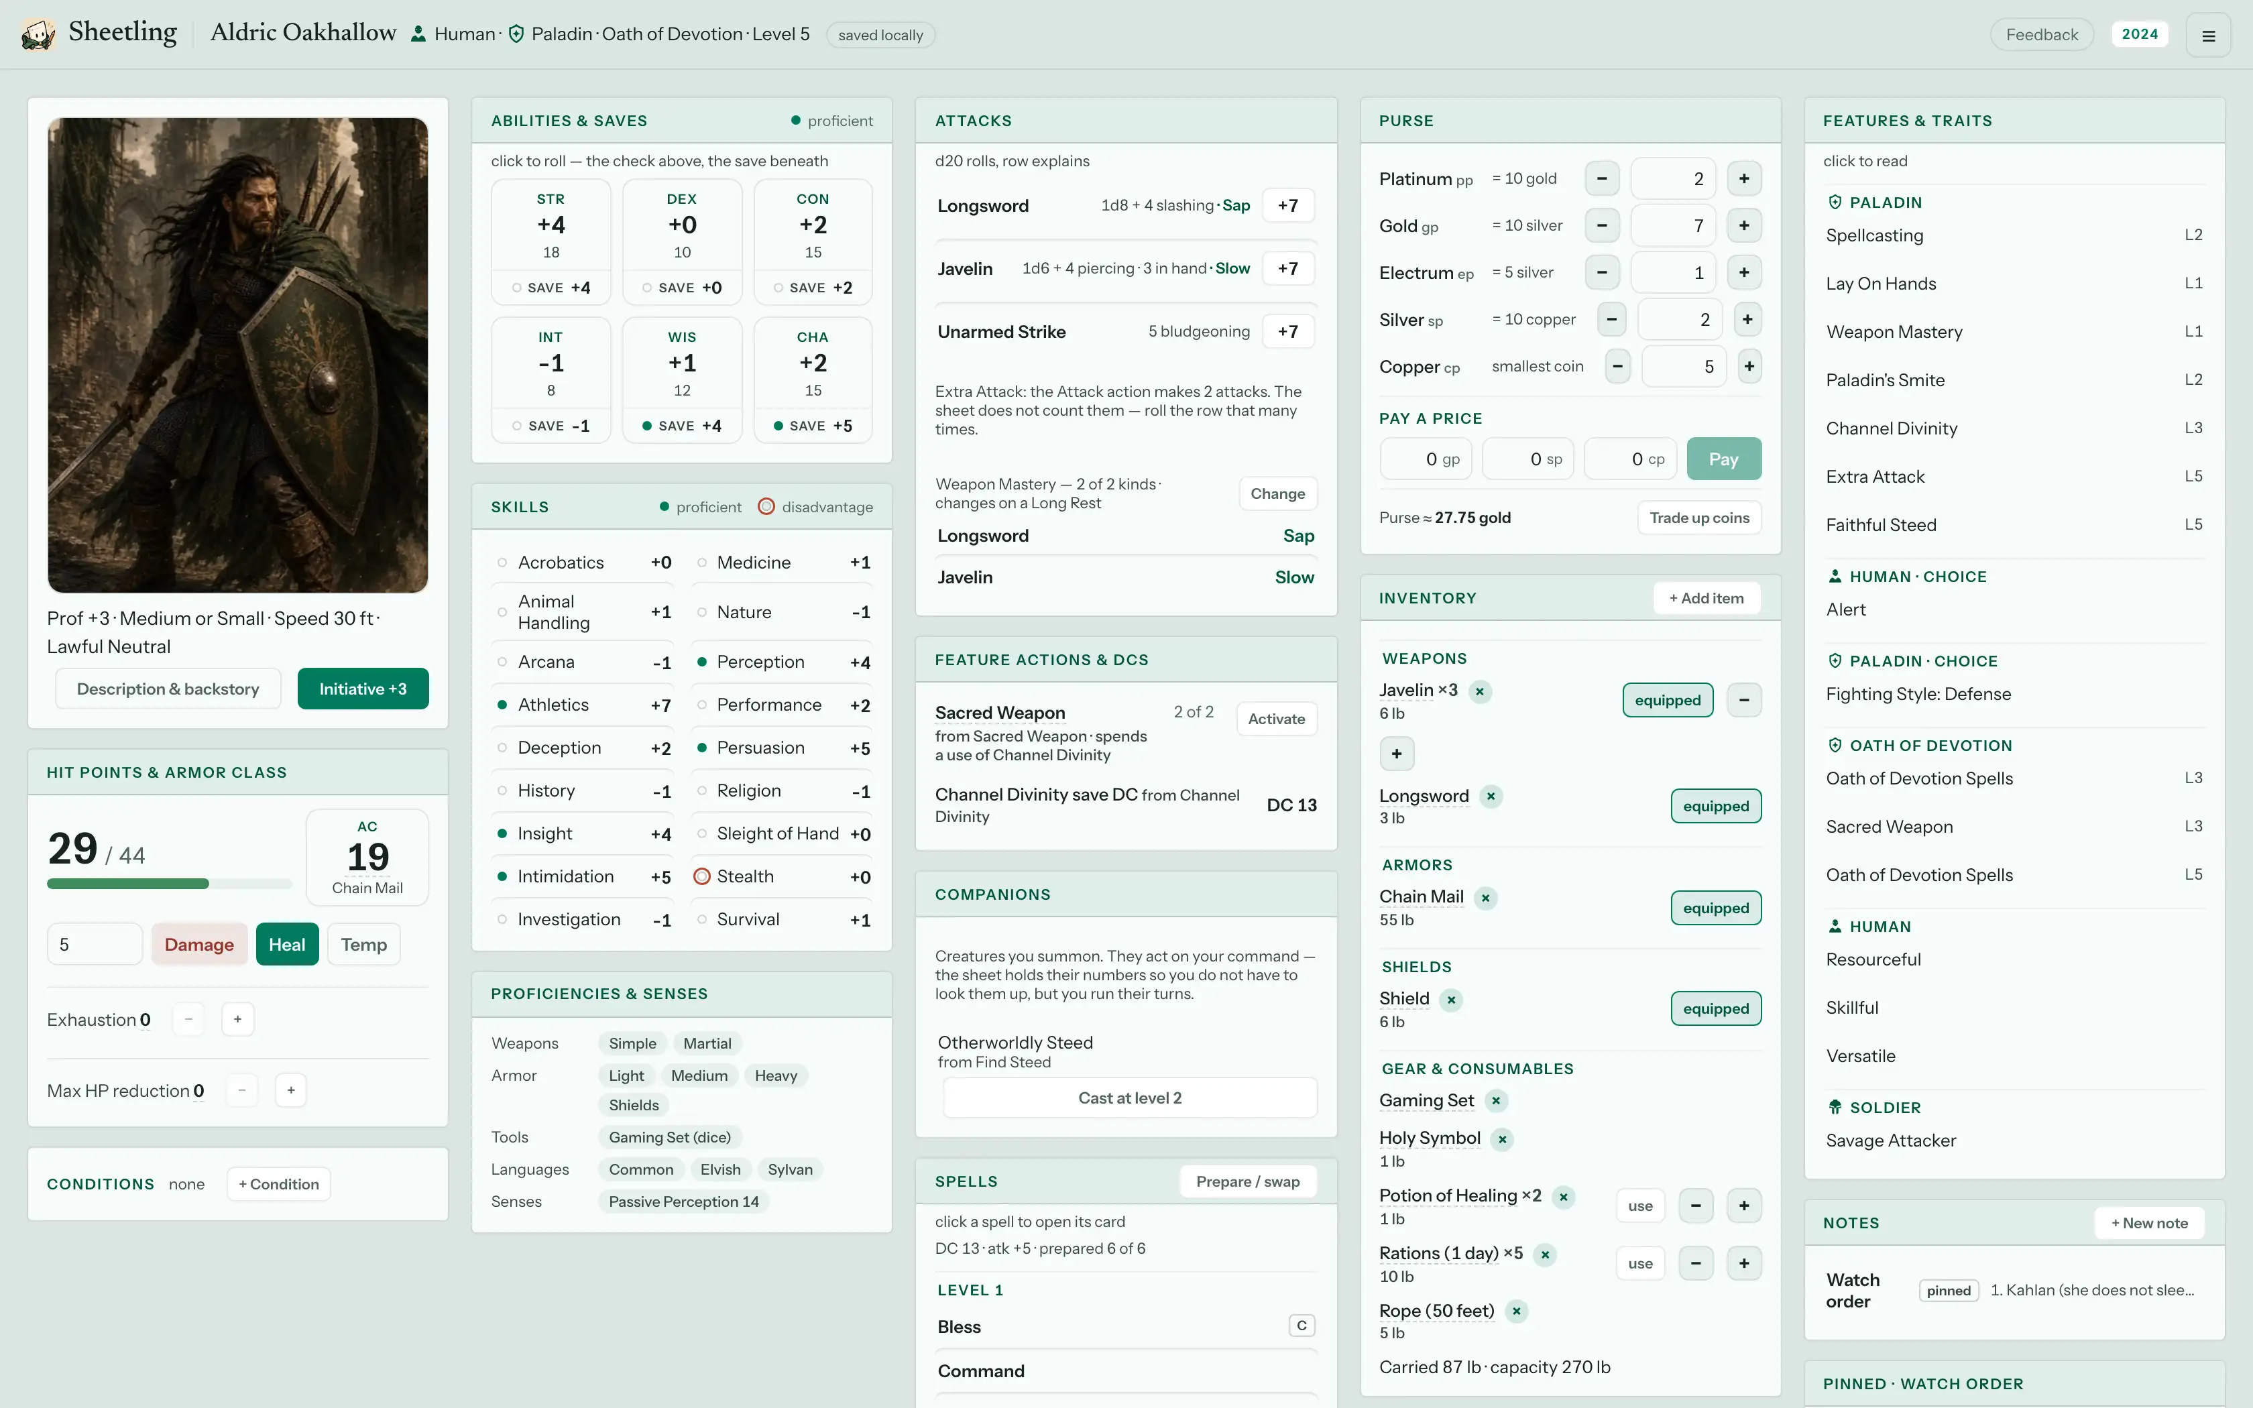Increase Max HP reduction
The width and height of the screenshot is (2253, 1408).
click(290, 1090)
